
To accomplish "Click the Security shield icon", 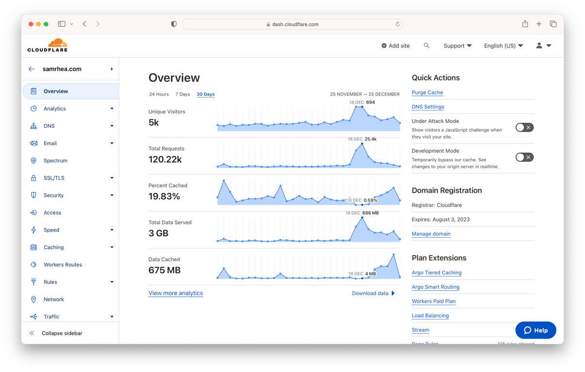I will point(33,195).
